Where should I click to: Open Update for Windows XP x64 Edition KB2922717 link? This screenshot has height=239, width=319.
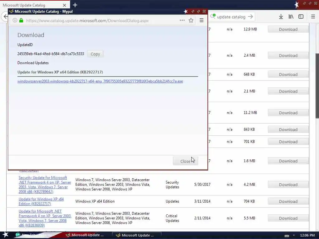click(x=41, y=201)
